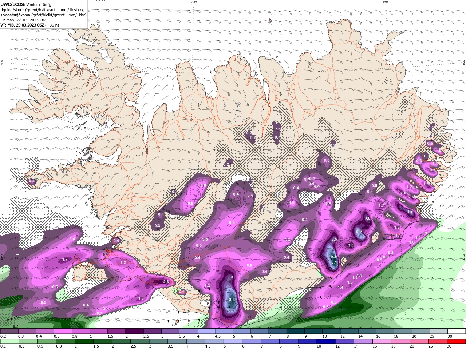Click the 5.9 precipitation value on the map
The width and height of the screenshot is (466, 349).
(359, 232)
